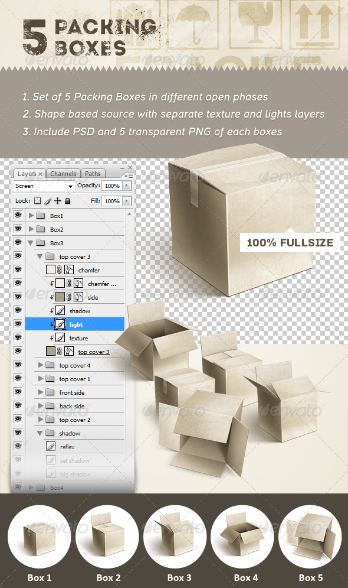Viewport: 348px width, 588px height.
Task: Click the set shadow layer thumbnail
Action: click(51, 460)
